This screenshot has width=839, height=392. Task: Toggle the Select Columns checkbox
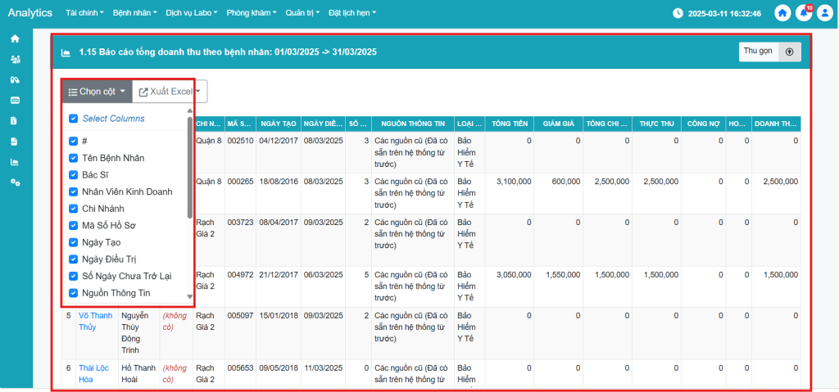pos(74,119)
